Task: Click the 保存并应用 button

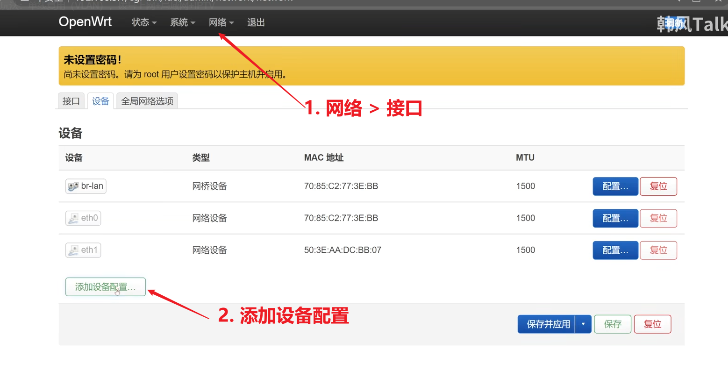Action: coord(547,324)
